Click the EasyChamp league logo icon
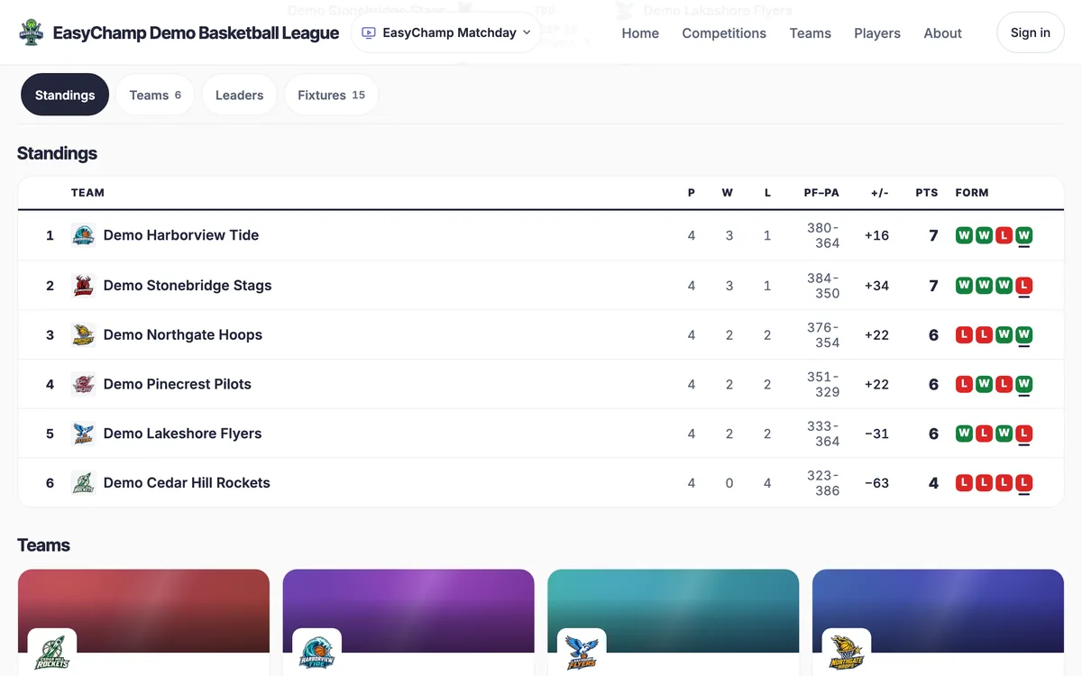1082x676 pixels. [32, 32]
